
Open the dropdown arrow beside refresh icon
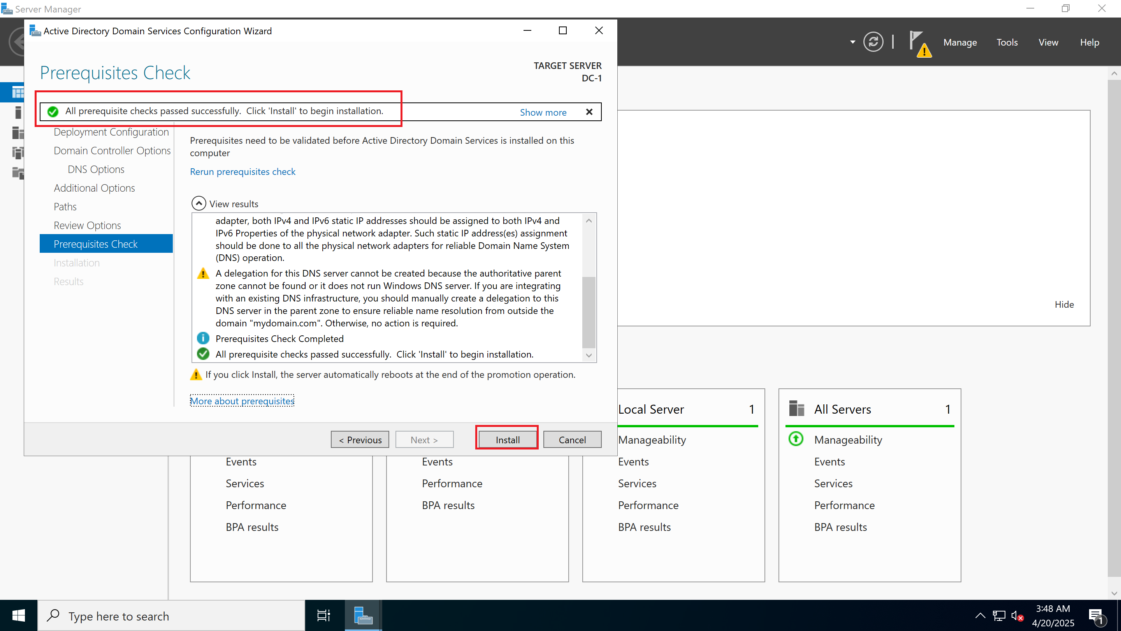click(x=852, y=42)
